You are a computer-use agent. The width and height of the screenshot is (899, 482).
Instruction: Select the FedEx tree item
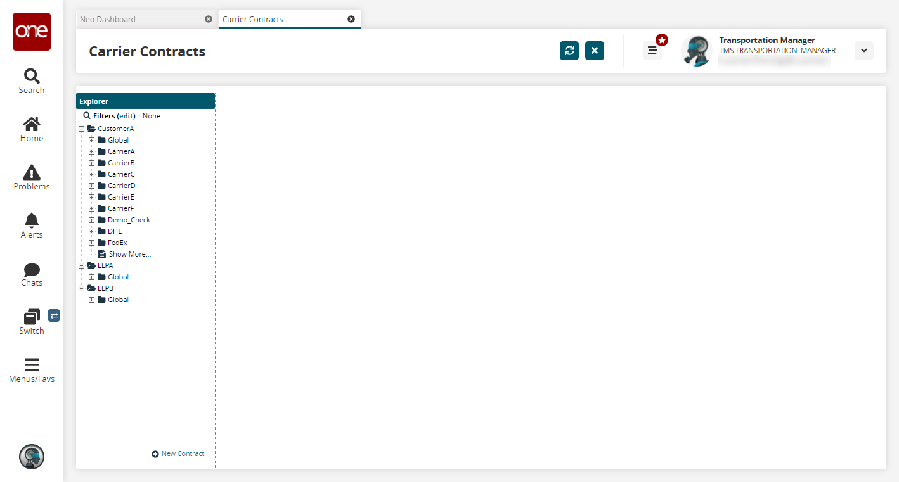click(117, 243)
